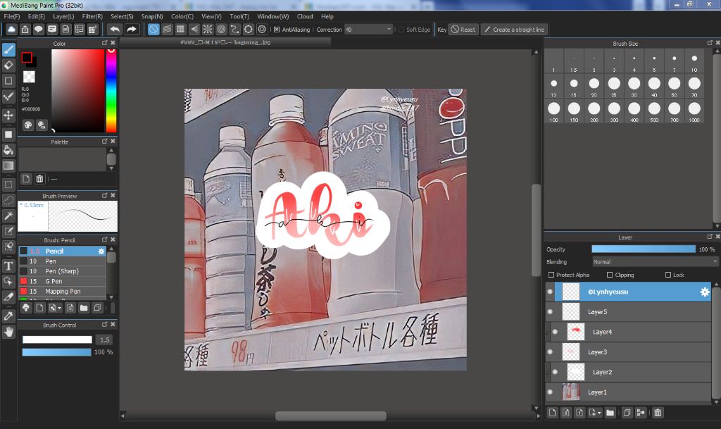This screenshot has width=721, height=429.
Task: Click the Redo arrow in the toolbar
Action: pos(132,30)
